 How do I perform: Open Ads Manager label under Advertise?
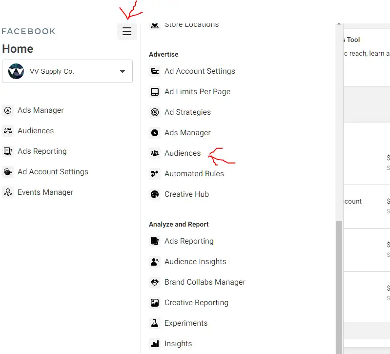pyautogui.click(x=187, y=133)
